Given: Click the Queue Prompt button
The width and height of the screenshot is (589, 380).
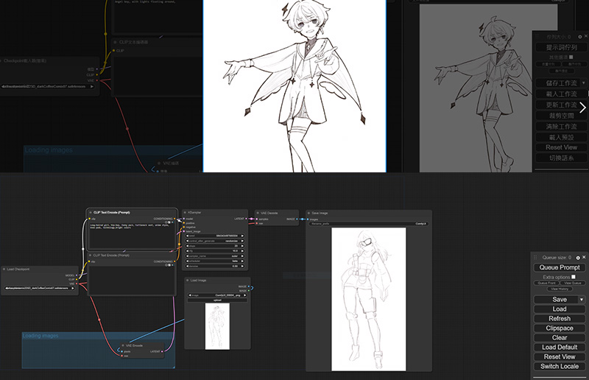Looking at the screenshot, I should [560, 267].
